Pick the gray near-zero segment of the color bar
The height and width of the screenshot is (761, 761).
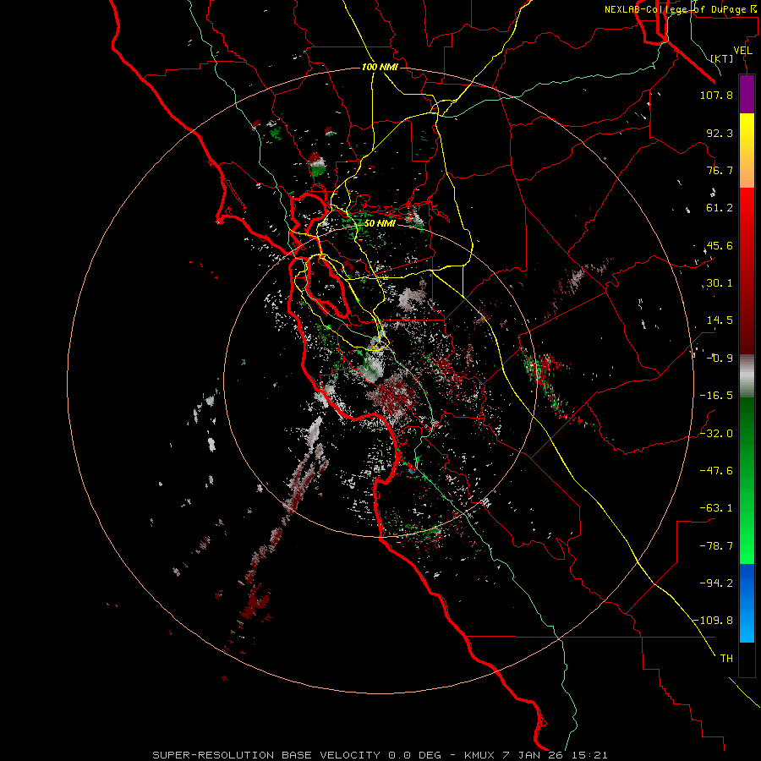point(747,375)
